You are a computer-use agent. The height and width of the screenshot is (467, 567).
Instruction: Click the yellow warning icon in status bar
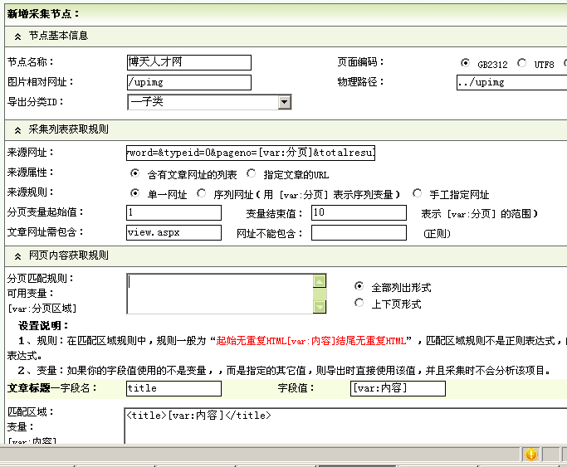point(531,455)
